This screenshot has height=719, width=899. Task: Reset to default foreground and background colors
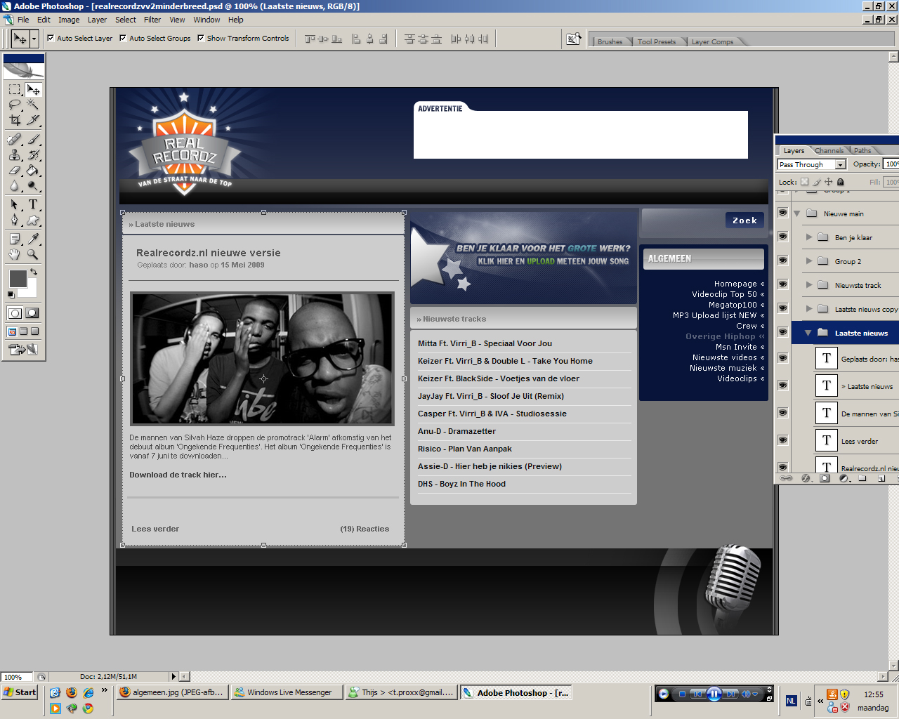(11, 294)
